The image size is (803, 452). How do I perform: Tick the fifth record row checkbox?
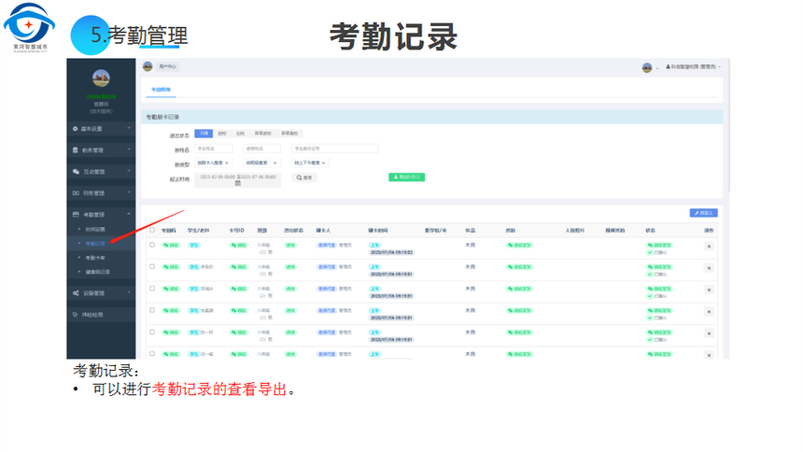[x=152, y=332]
